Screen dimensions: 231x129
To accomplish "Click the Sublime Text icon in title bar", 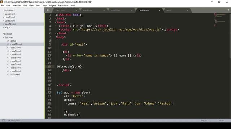I will point(1,2).
